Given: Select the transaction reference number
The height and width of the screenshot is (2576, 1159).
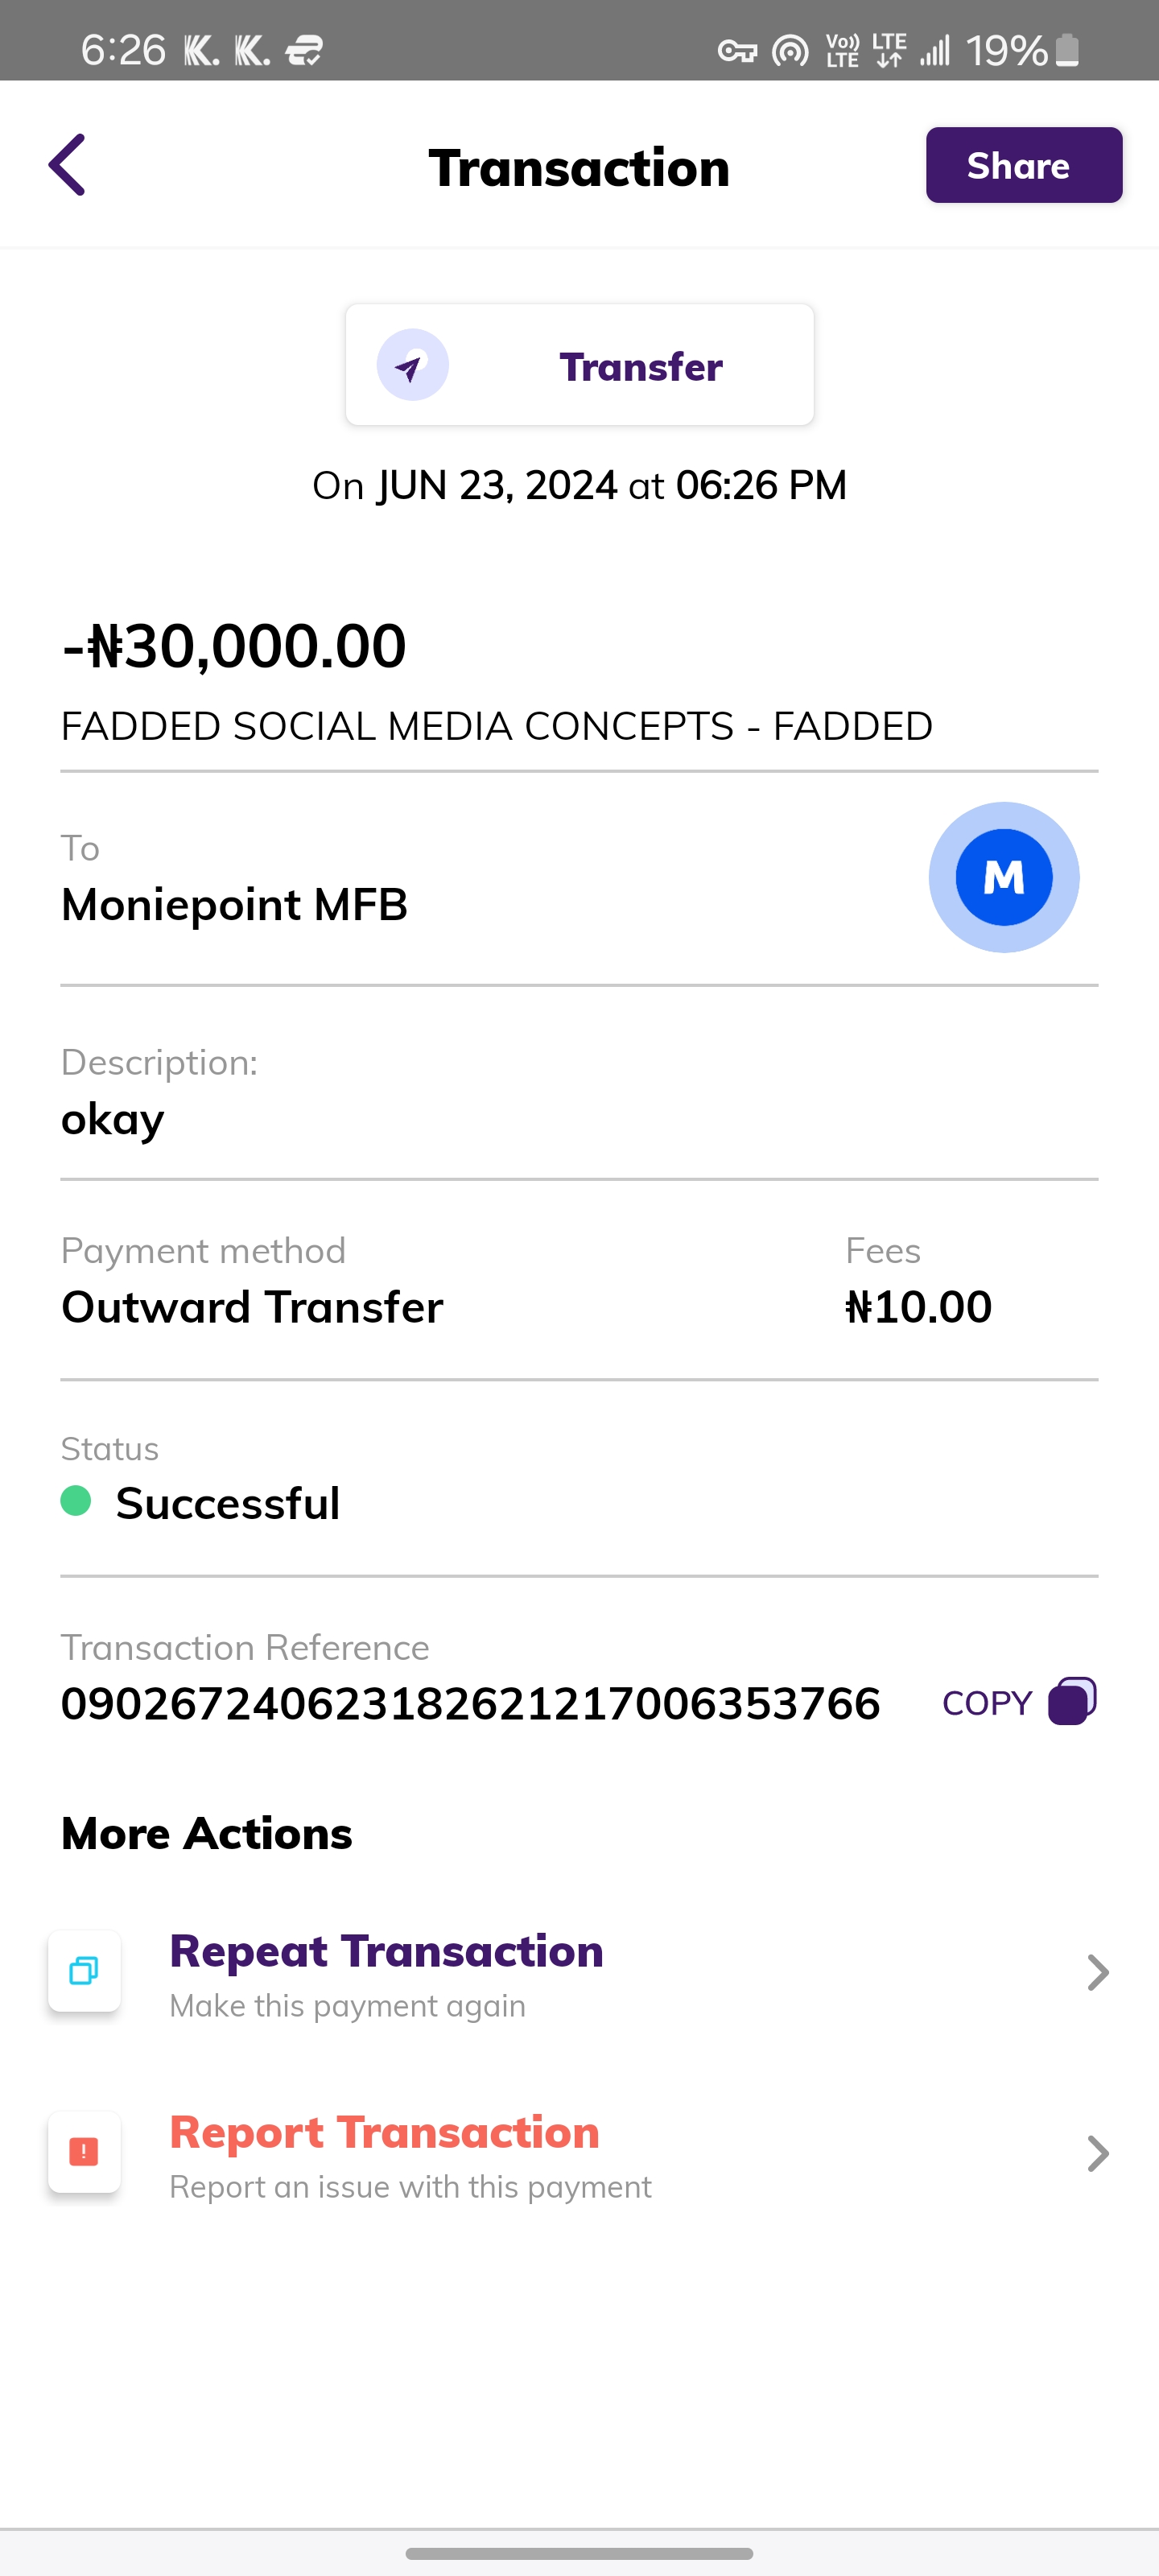Looking at the screenshot, I should pyautogui.click(x=470, y=1703).
